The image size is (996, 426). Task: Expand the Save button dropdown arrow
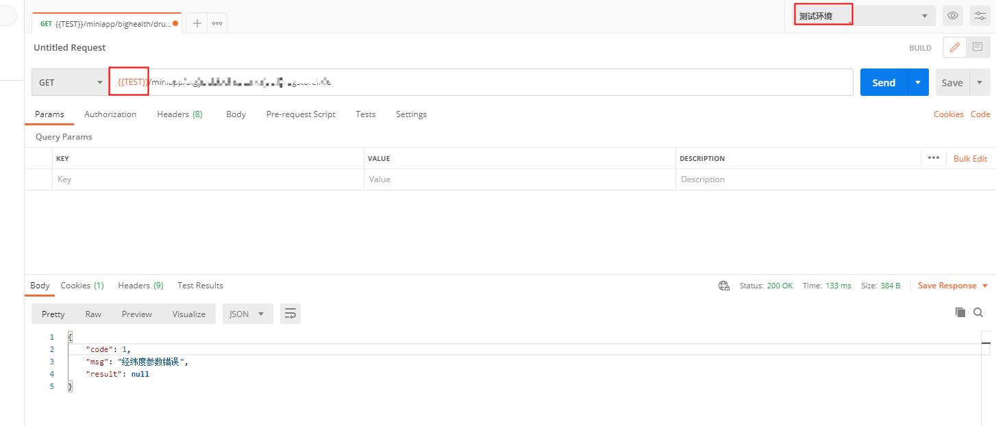(x=980, y=82)
